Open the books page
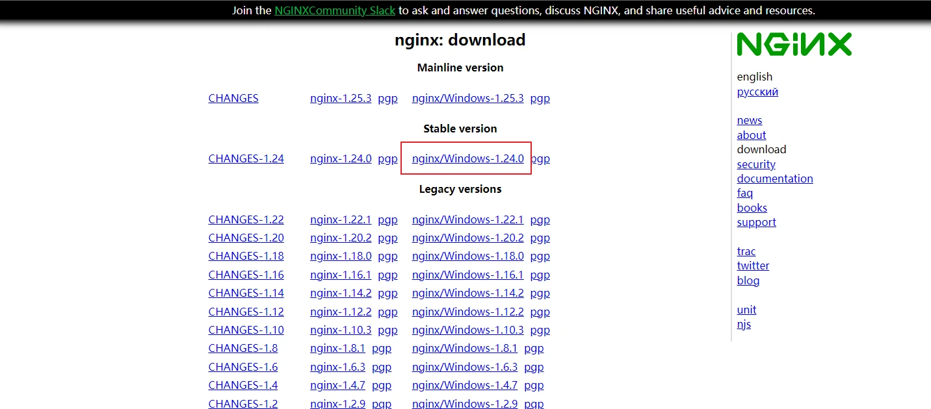Image resolution: width=931 pixels, height=409 pixels. [752, 208]
